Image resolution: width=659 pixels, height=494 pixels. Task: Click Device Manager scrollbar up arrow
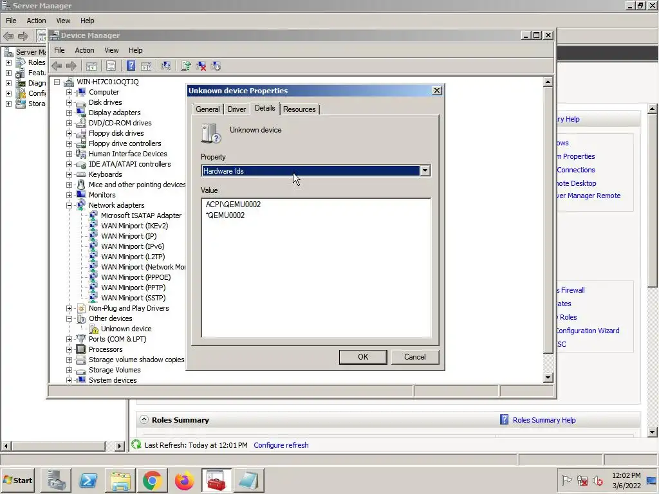[x=548, y=82]
